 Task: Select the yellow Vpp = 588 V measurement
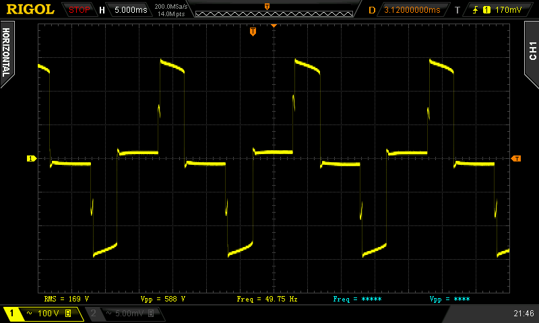pos(162,298)
